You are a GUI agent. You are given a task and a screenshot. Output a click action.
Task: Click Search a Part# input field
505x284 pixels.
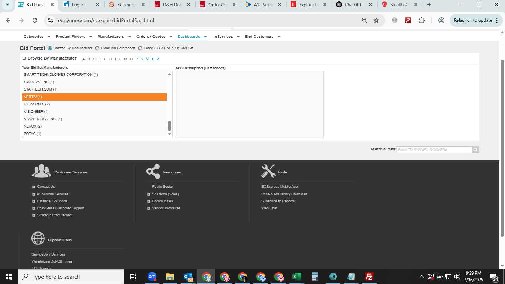coord(434,150)
